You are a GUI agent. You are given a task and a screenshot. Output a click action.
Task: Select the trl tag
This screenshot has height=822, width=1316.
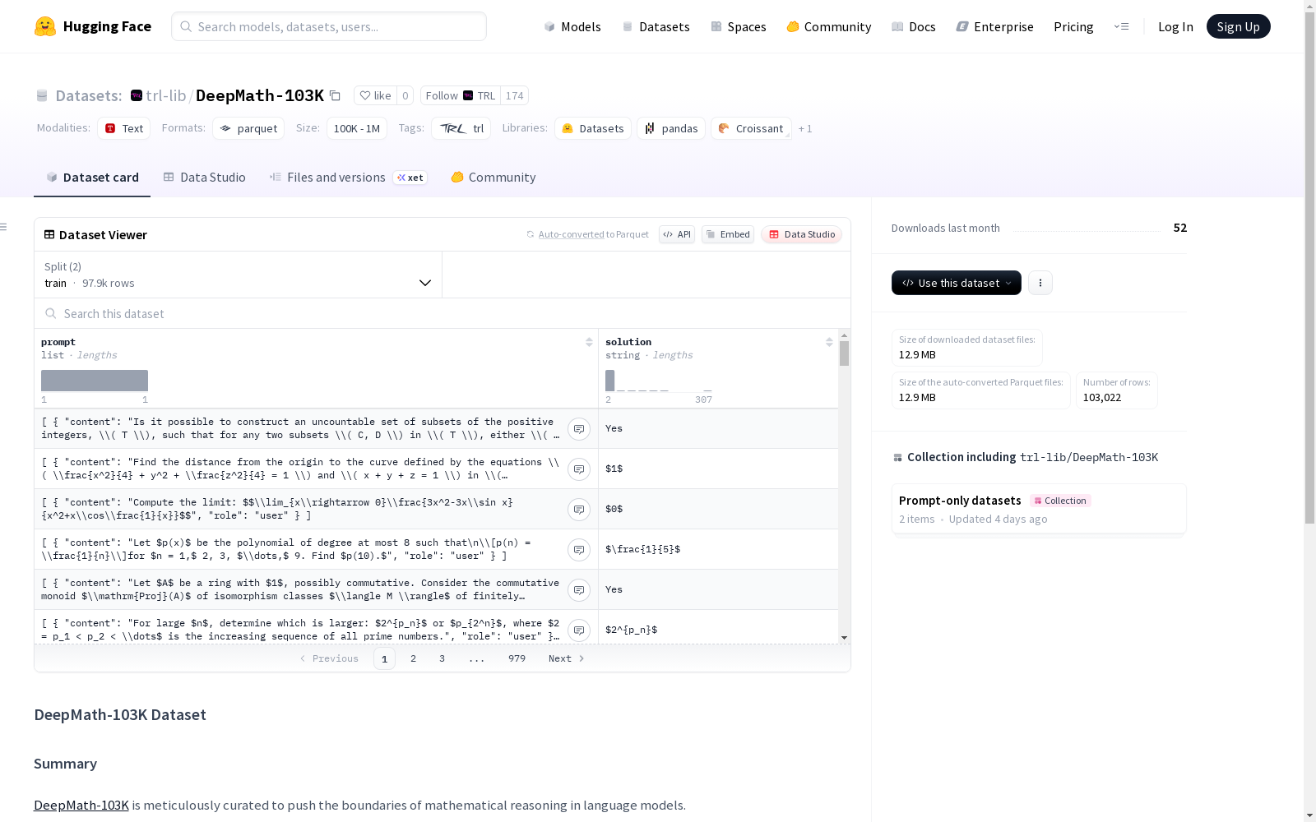tap(461, 128)
